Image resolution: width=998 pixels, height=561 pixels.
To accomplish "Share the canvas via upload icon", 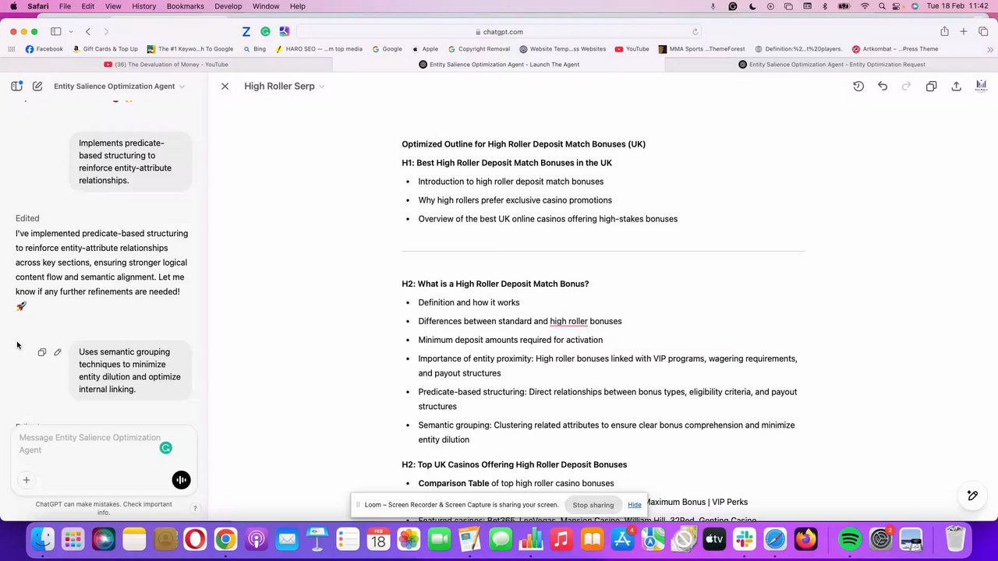I will (956, 86).
